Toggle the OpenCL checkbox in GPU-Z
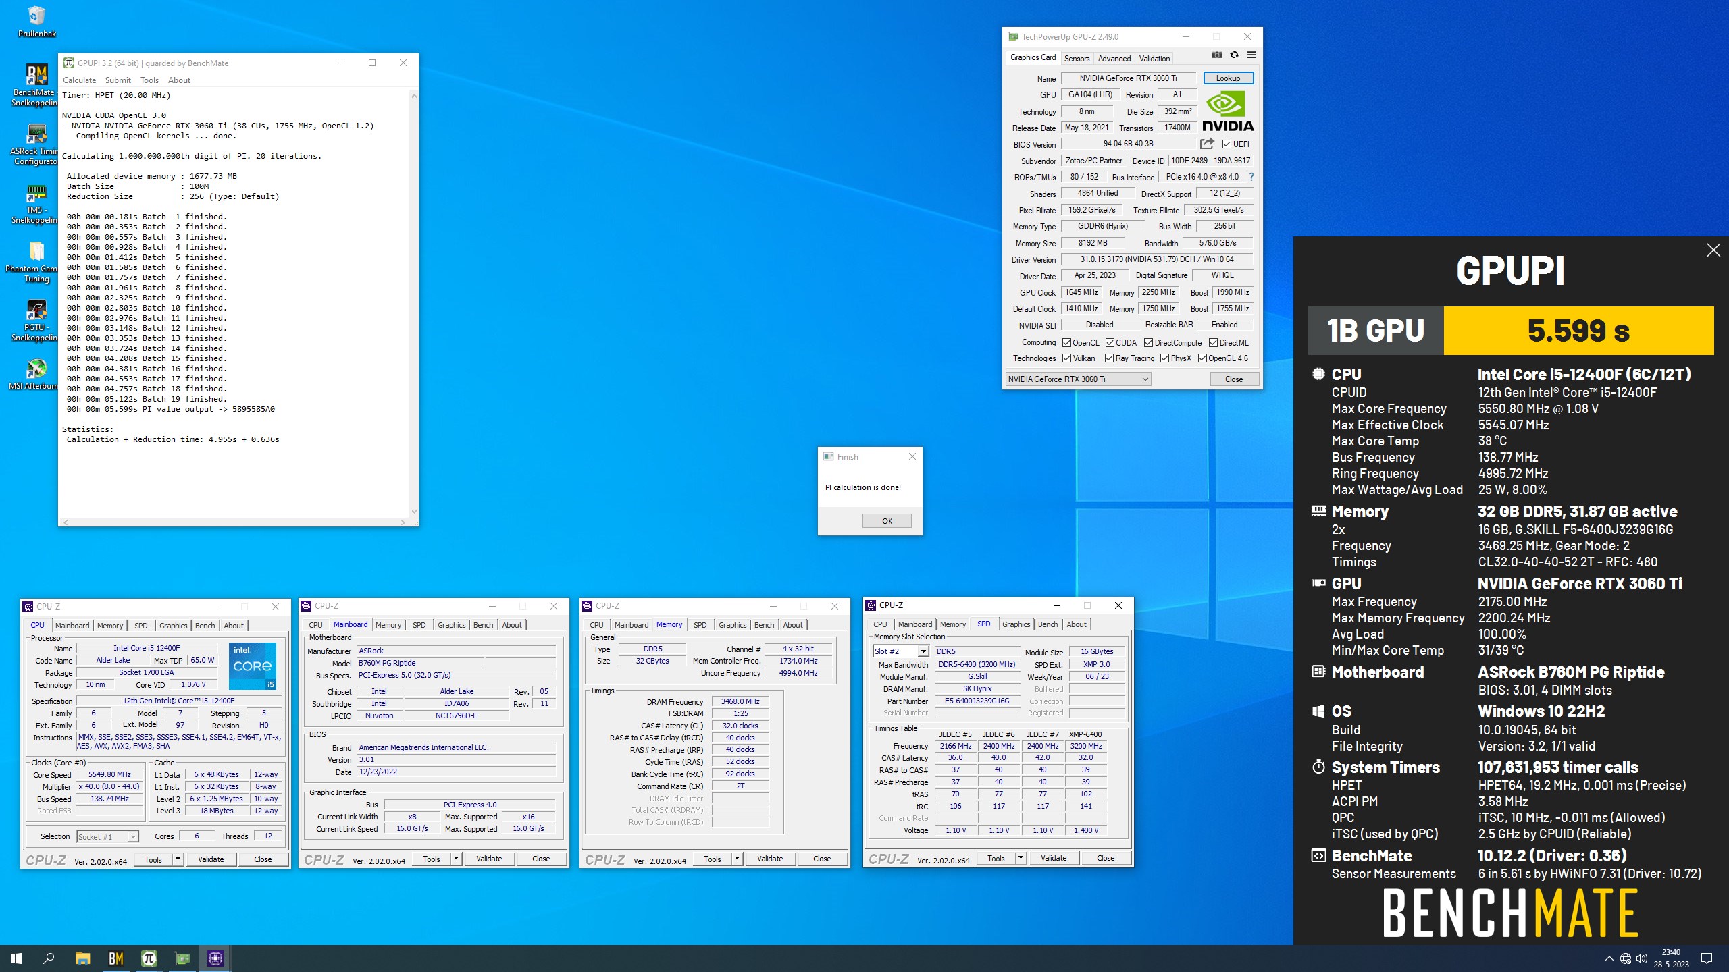This screenshot has width=1729, height=972. click(1066, 343)
